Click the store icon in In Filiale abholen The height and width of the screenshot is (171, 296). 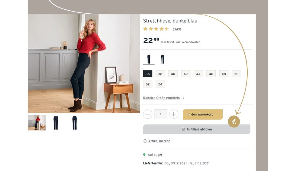click(x=183, y=129)
